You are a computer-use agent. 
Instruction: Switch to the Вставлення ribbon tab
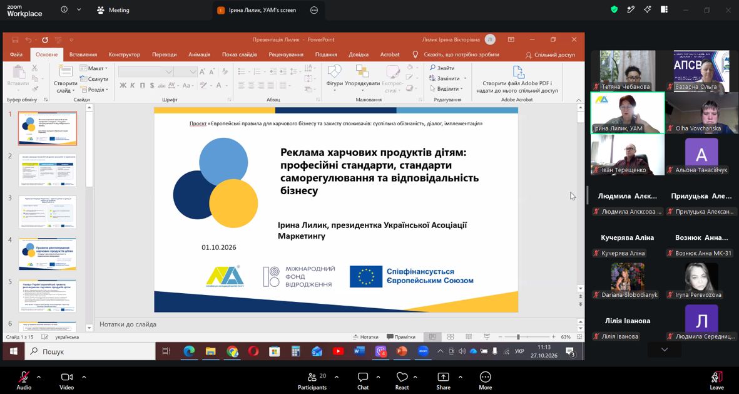[x=83, y=54]
